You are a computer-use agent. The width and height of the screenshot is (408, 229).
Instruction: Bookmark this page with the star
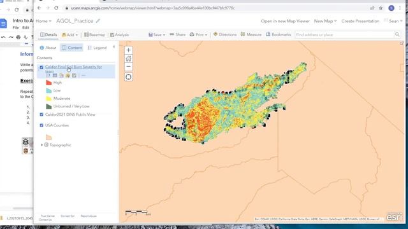coord(381,8)
